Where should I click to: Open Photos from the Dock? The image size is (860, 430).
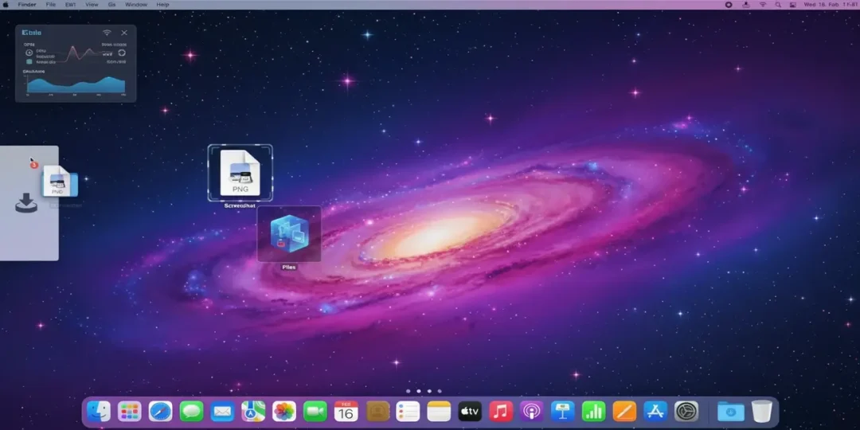(284, 412)
